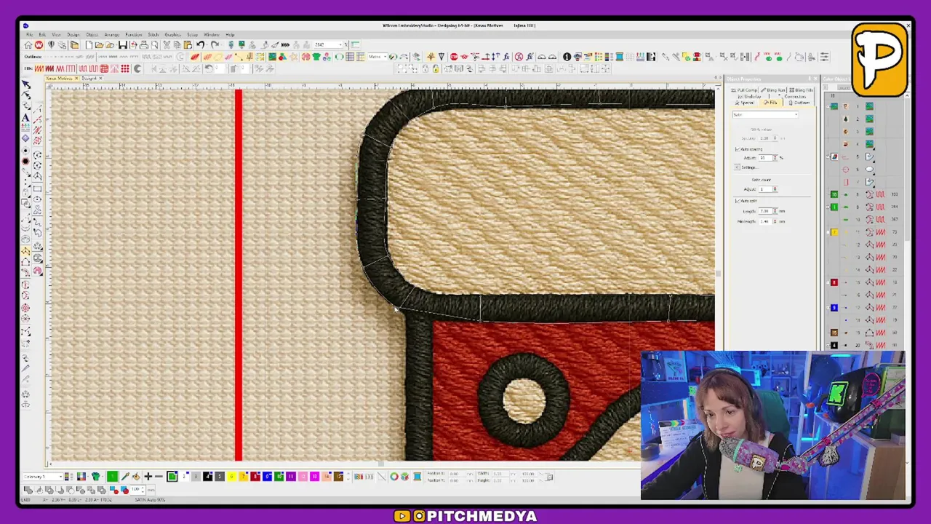Switch to the Outlines tab
The height and width of the screenshot is (524, 931).
click(x=801, y=103)
